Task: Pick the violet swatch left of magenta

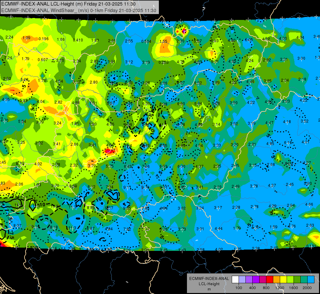Action: [x=256, y=280]
